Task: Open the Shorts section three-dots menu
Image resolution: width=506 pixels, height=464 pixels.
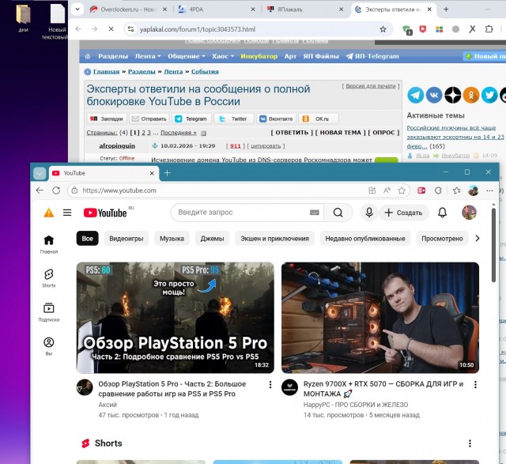Action: pyautogui.click(x=470, y=443)
